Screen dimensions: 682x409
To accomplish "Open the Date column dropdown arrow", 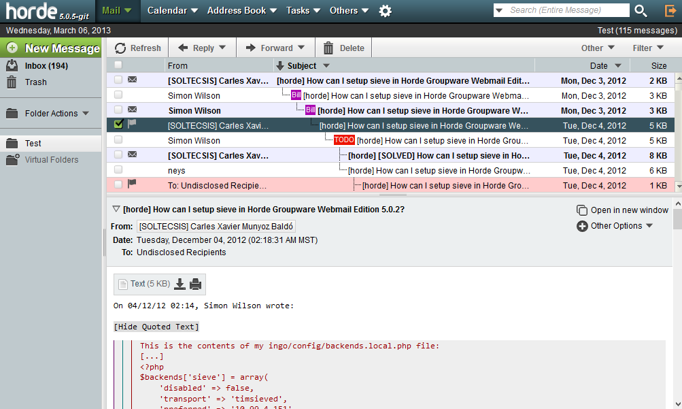I will click(x=617, y=66).
